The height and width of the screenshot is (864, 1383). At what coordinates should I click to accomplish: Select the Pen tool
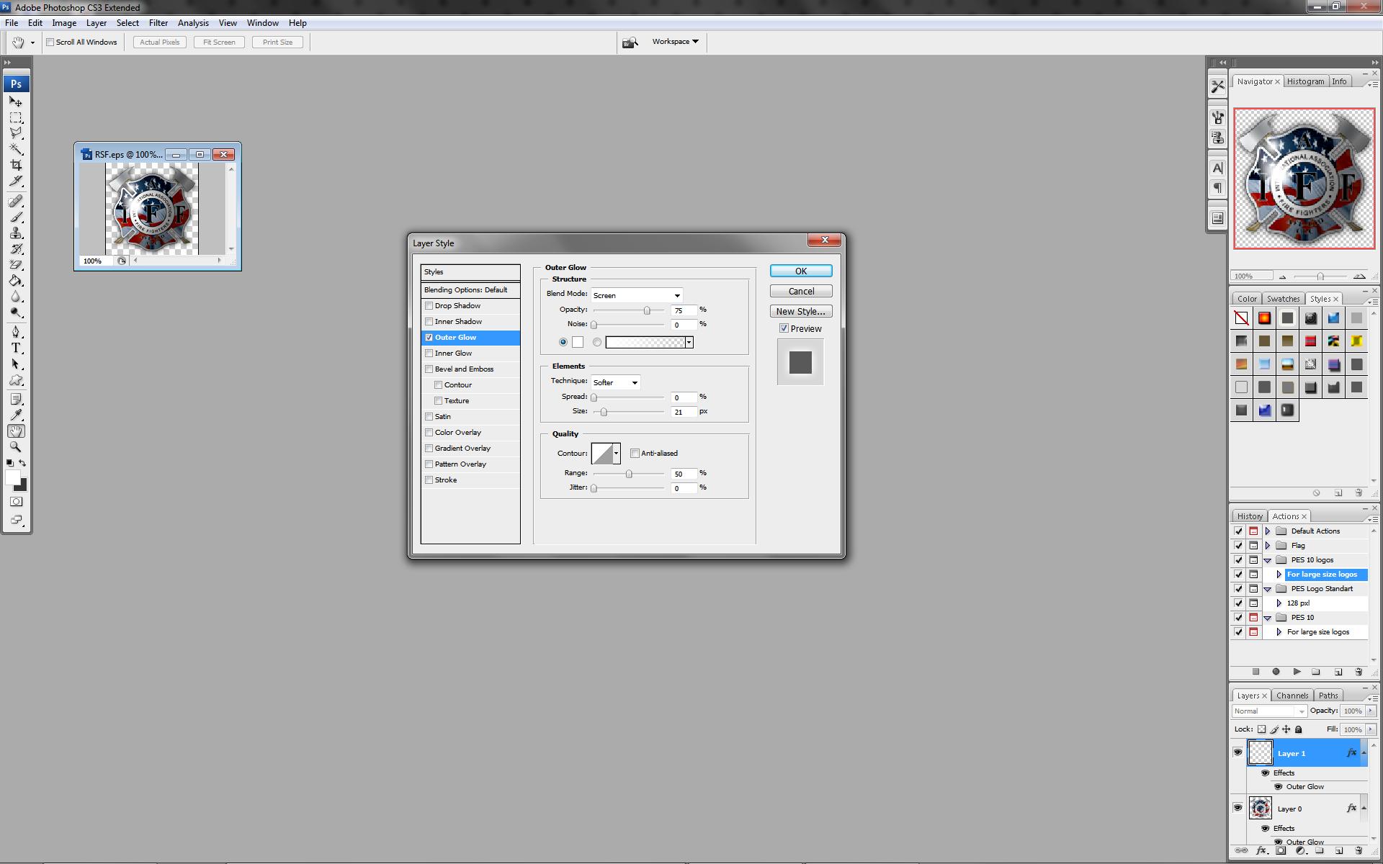pos(16,332)
